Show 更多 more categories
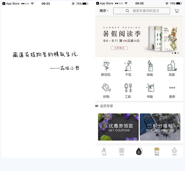 172,90
